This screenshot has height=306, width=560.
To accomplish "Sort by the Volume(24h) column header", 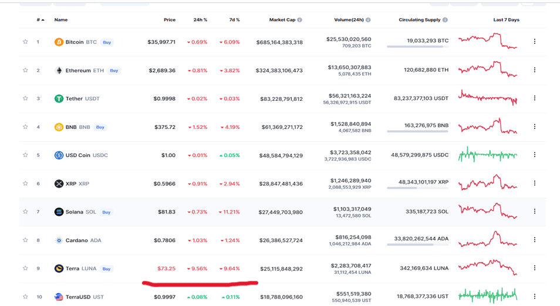I will [x=349, y=20].
